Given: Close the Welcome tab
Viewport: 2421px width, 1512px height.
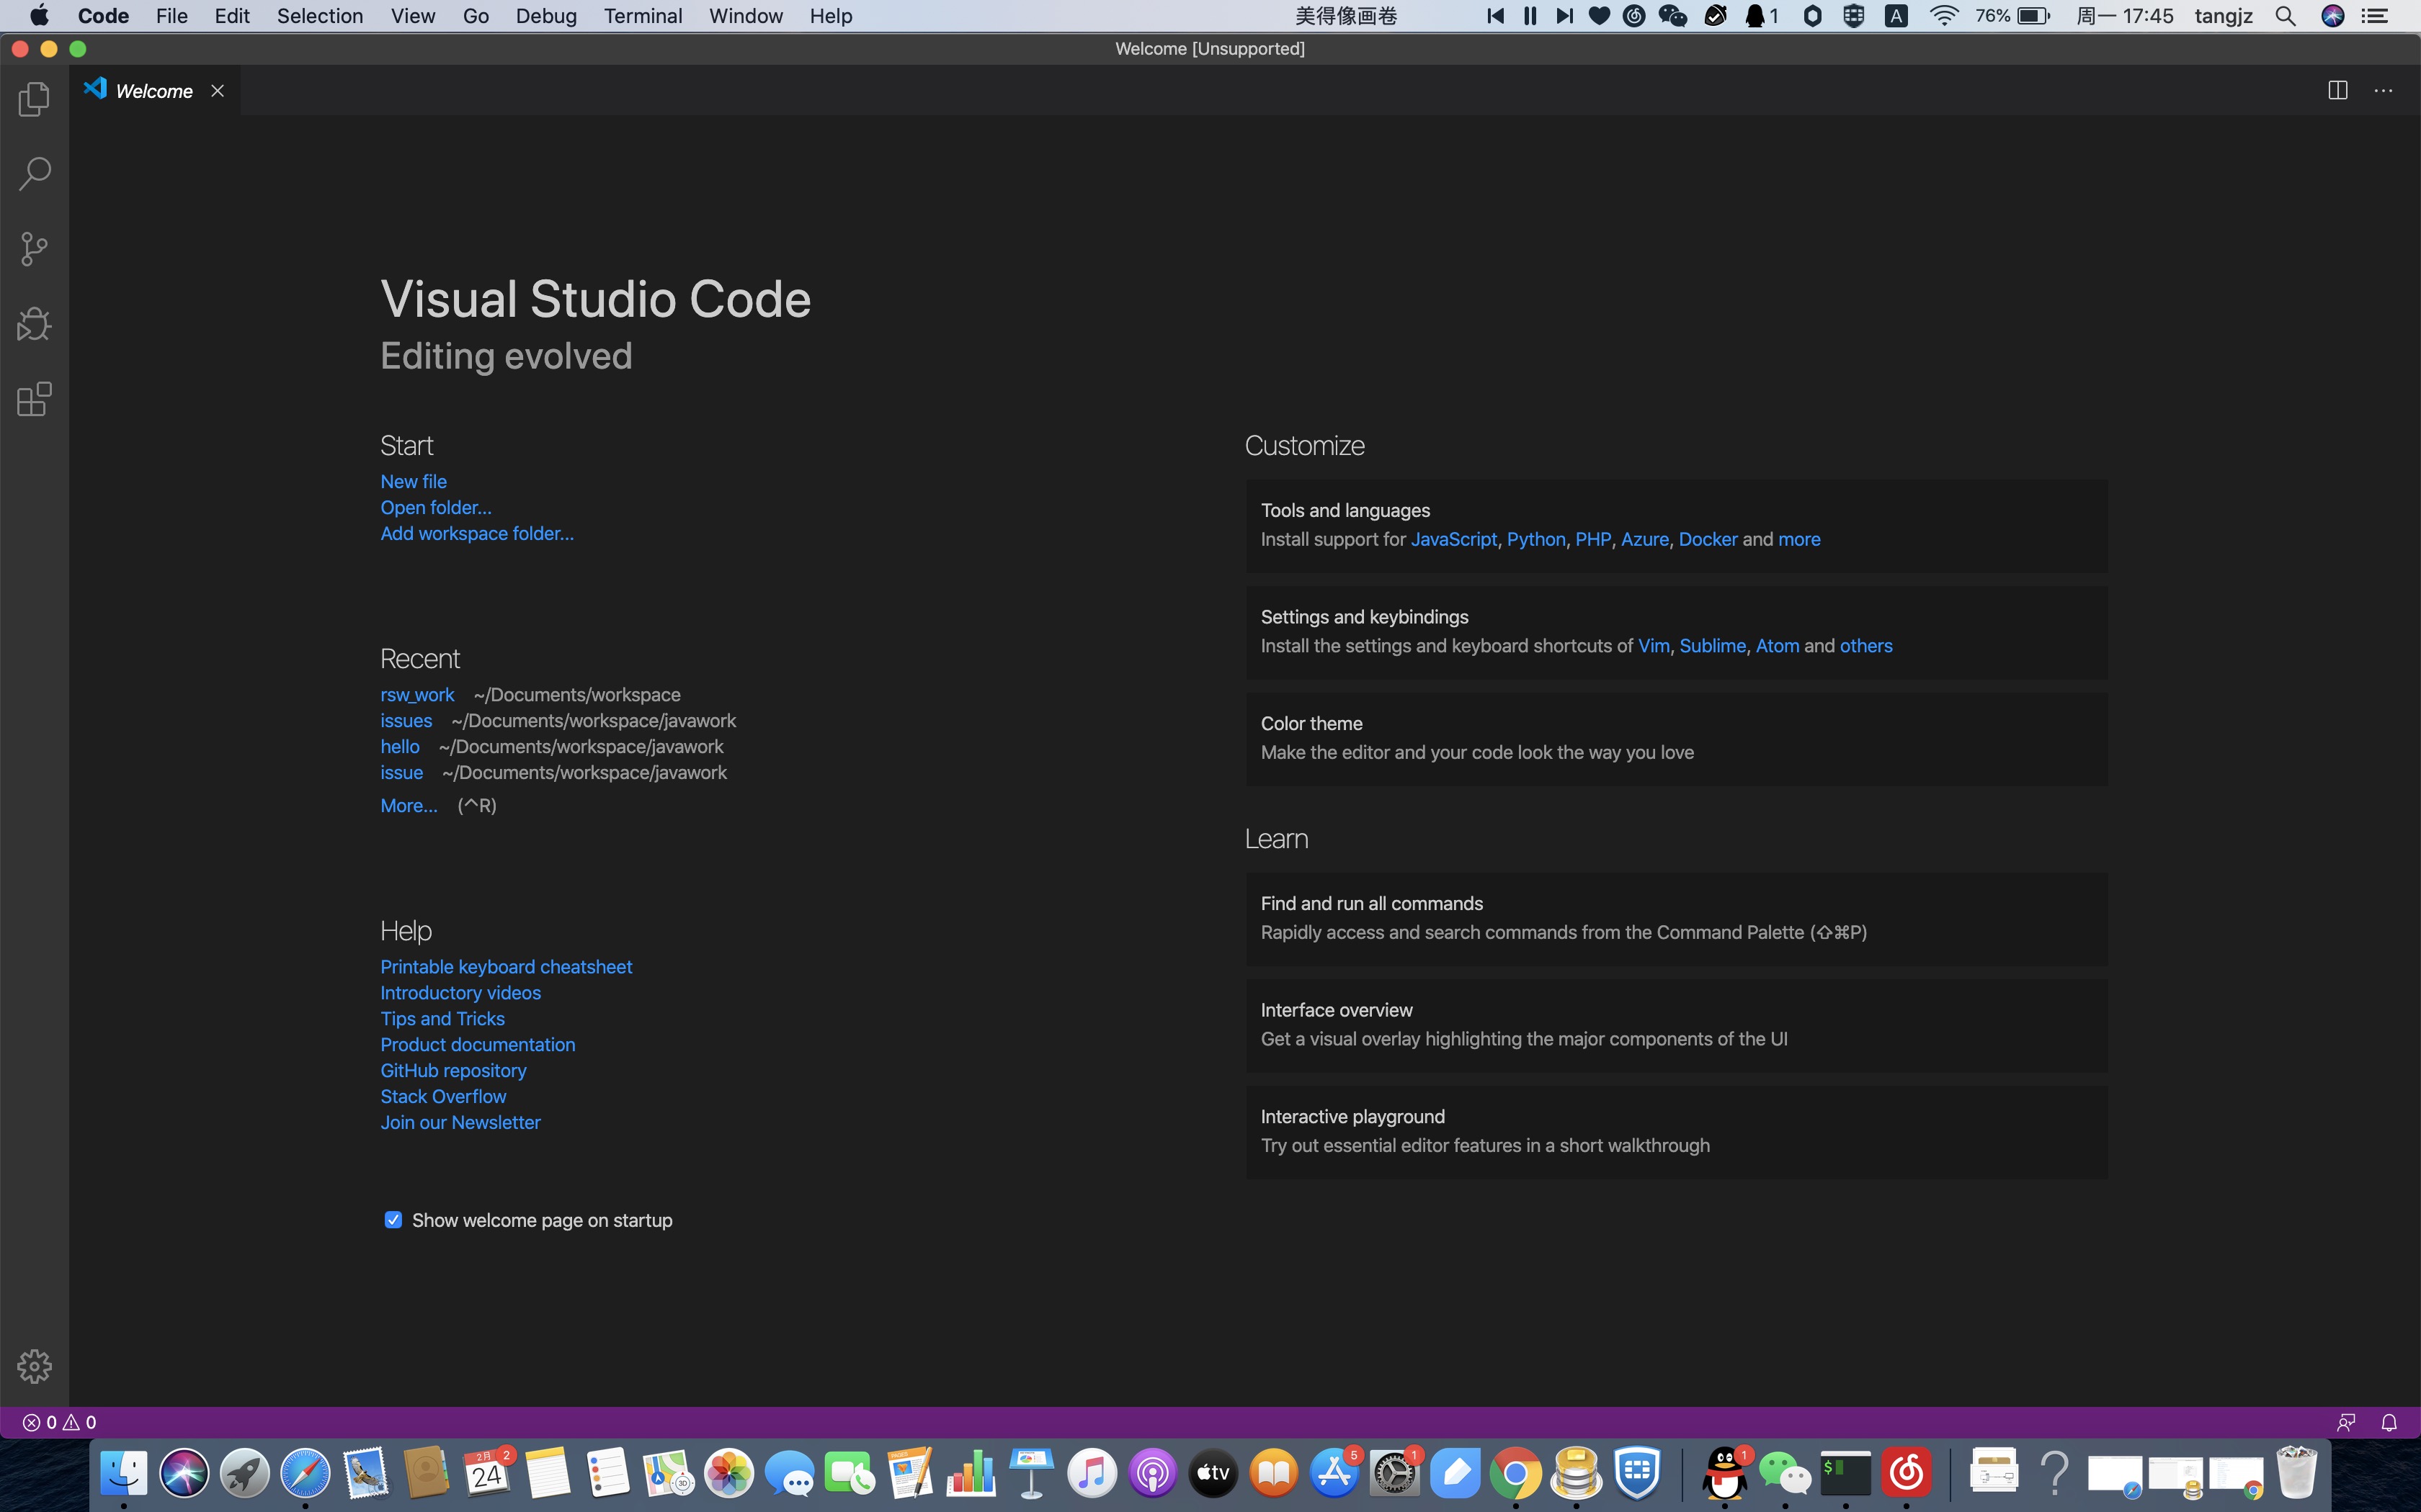Looking at the screenshot, I should point(217,91).
